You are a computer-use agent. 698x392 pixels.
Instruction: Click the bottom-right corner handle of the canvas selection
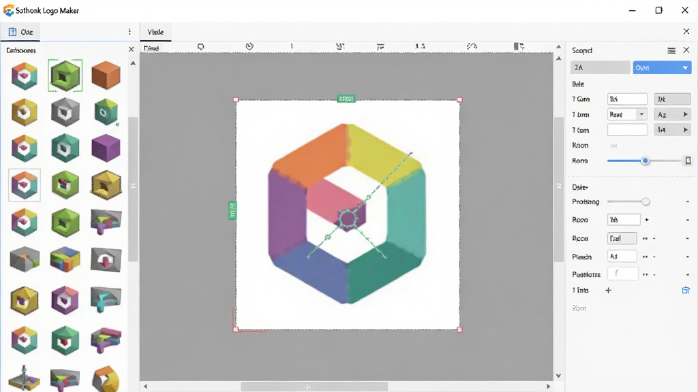coord(459,329)
